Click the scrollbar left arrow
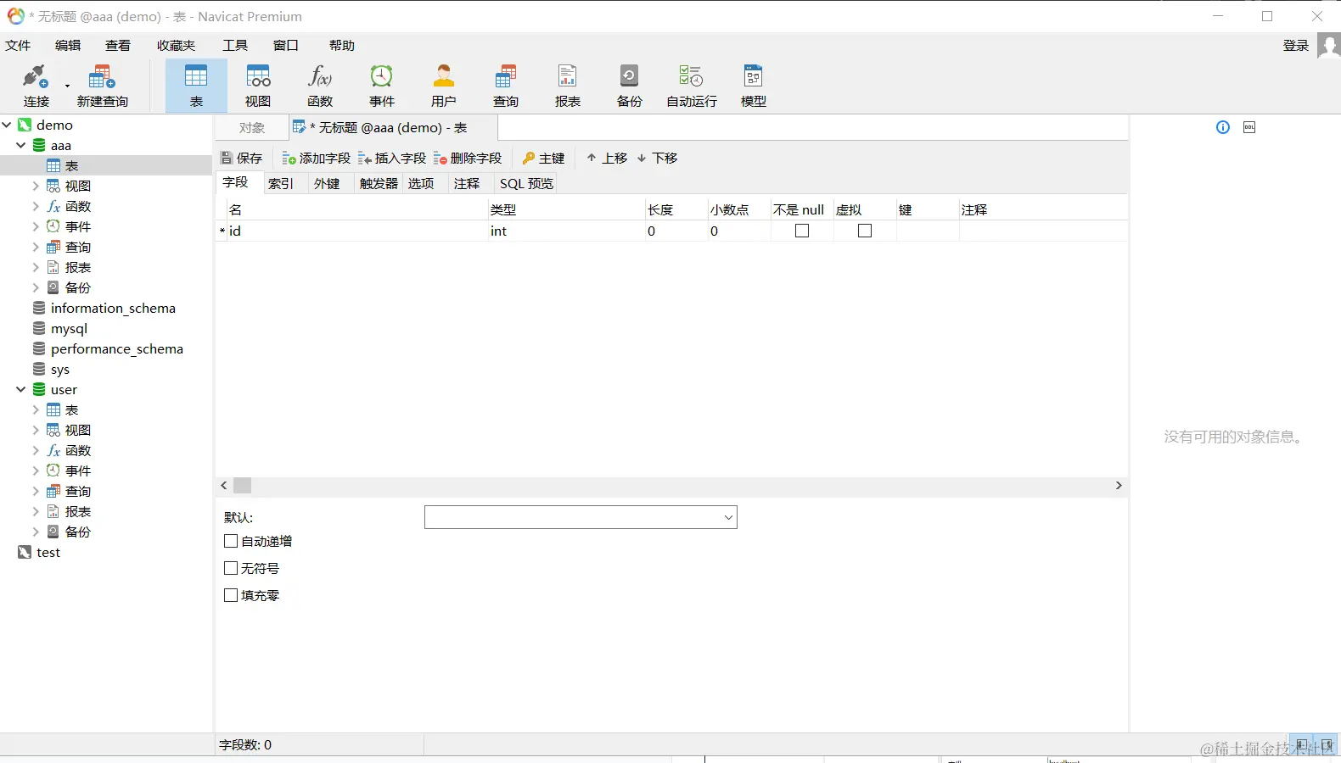1341x763 pixels. (224, 485)
